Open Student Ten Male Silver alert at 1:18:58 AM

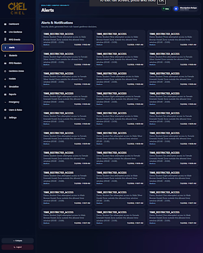(x=120, y=138)
